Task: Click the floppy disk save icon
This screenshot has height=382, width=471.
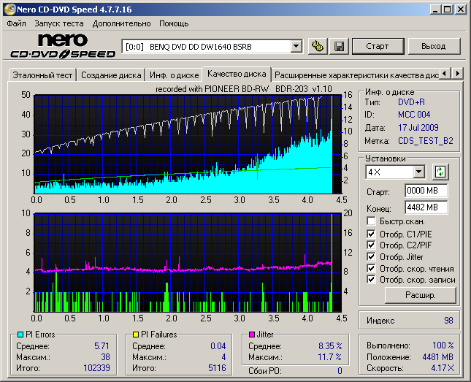Action: point(339,46)
